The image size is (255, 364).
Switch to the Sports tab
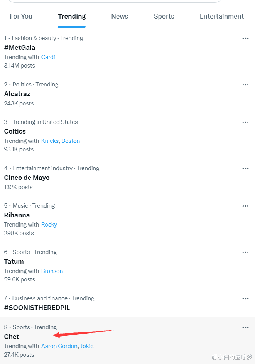click(x=164, y=16)
